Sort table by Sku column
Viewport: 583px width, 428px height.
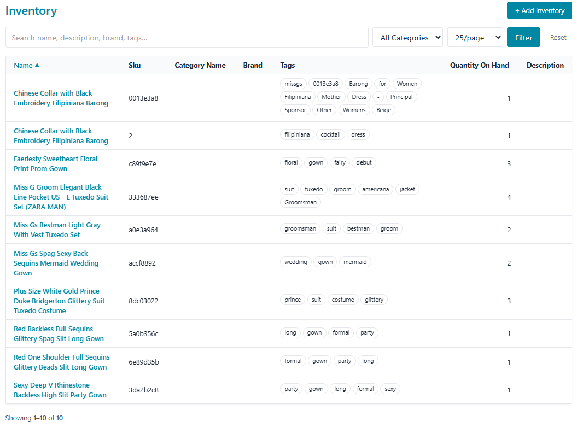[135, 65]
